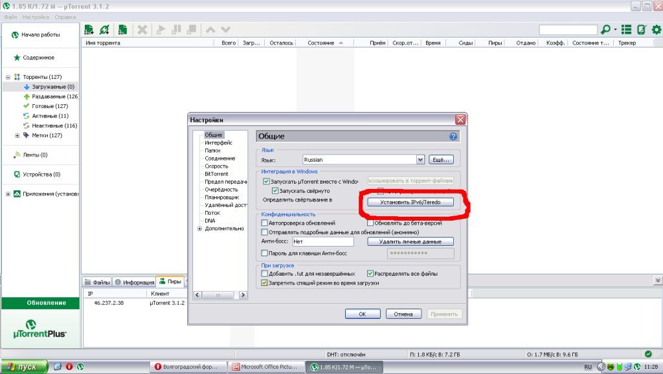The width and height of the screenshot is (663, 374).
Task: Open the Язык language dropdown
Action: click(420, 159)
